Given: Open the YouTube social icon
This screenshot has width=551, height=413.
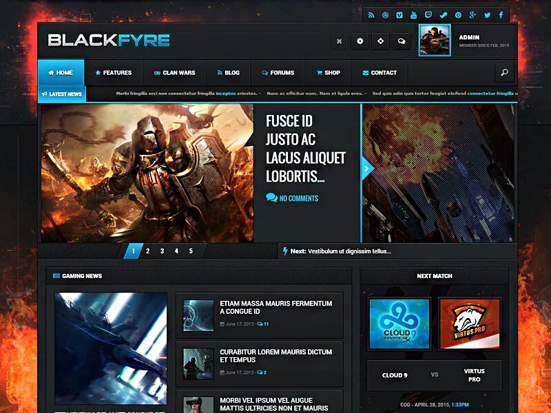Looking at the screenshot, I should tap(414, 15).
